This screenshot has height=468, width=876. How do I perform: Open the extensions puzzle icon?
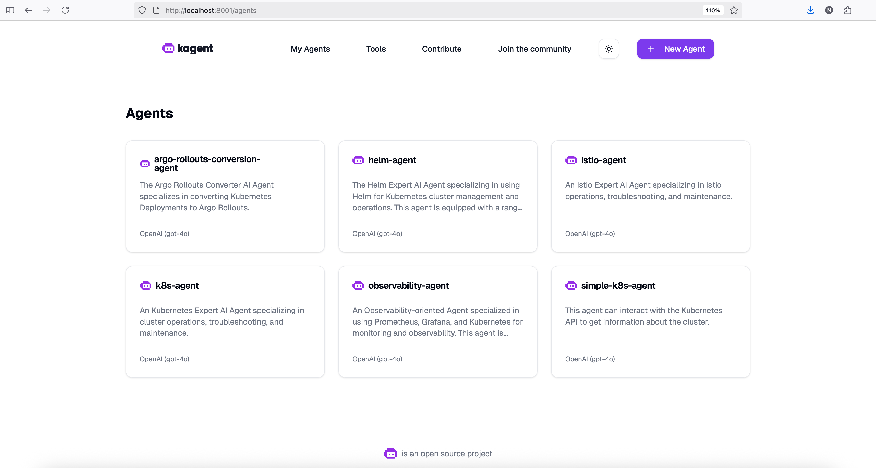tap(847, 10)
